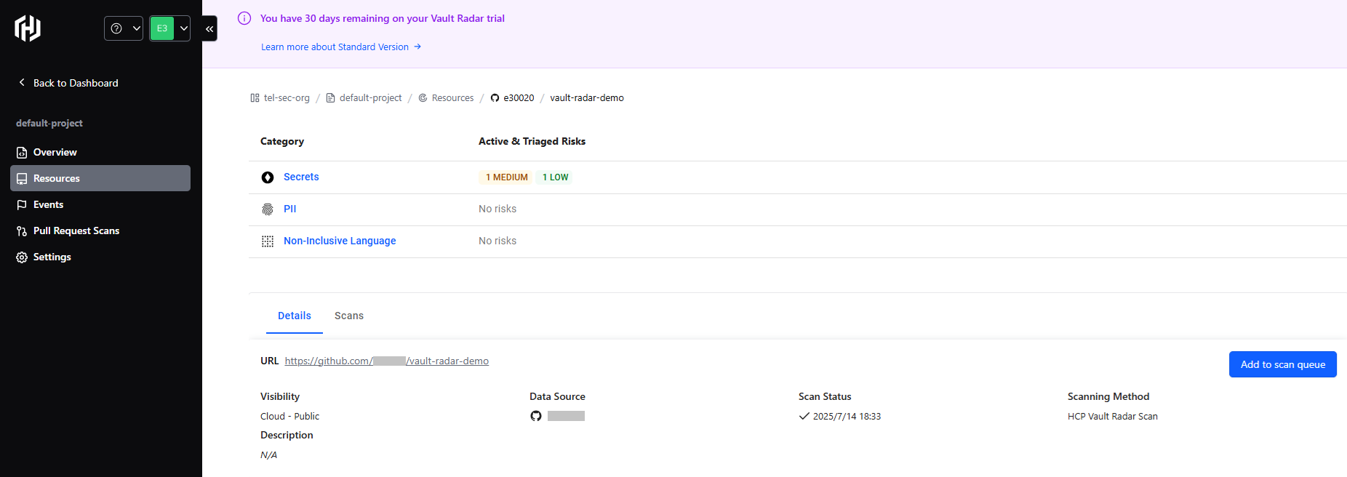Click the project document icon in breadcrumb
This screenshot has width=1347, height=477.
[330, 97]
